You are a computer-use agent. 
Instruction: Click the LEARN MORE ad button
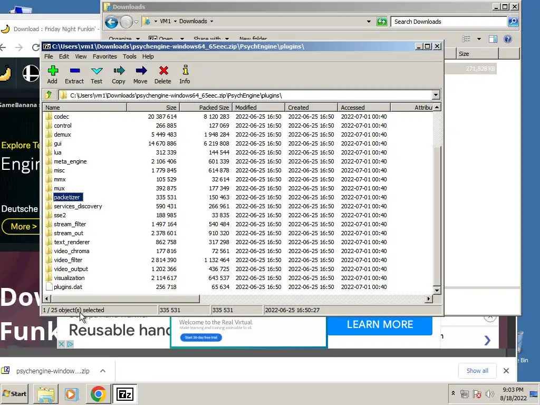coord(380,324)
